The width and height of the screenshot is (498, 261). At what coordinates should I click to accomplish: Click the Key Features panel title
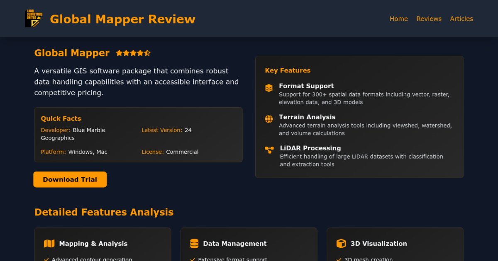point(288,70)
